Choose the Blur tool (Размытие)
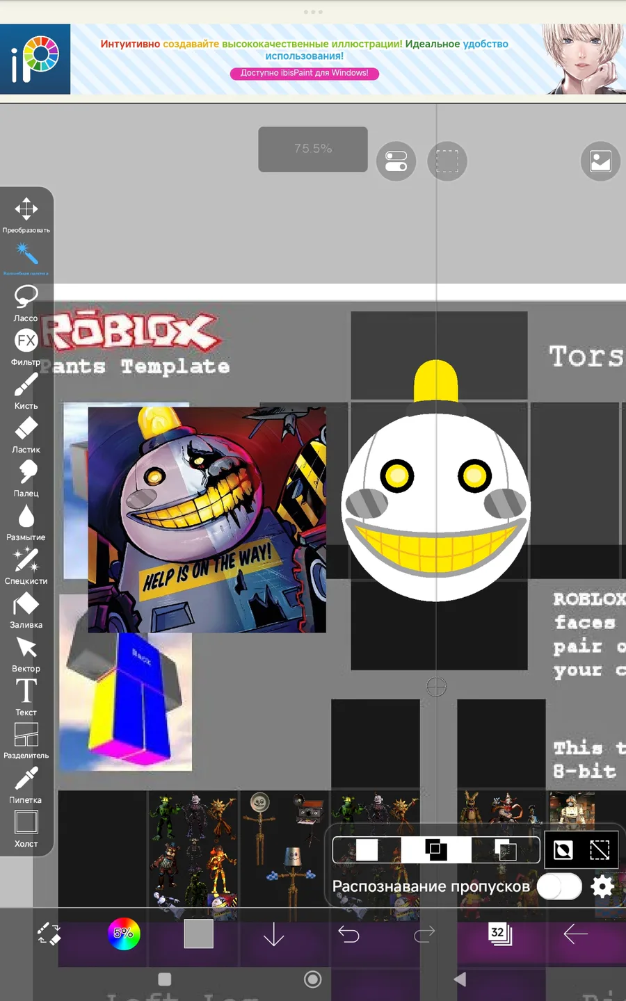This screenshot has width=626, height=1001. pyautogui.click(x=26, y=521)
